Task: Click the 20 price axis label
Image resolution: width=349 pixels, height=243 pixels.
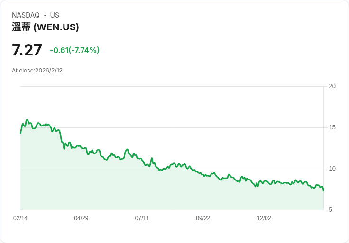Action: tap(332, 86)
